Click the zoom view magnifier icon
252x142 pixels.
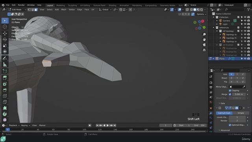[204, 34]
